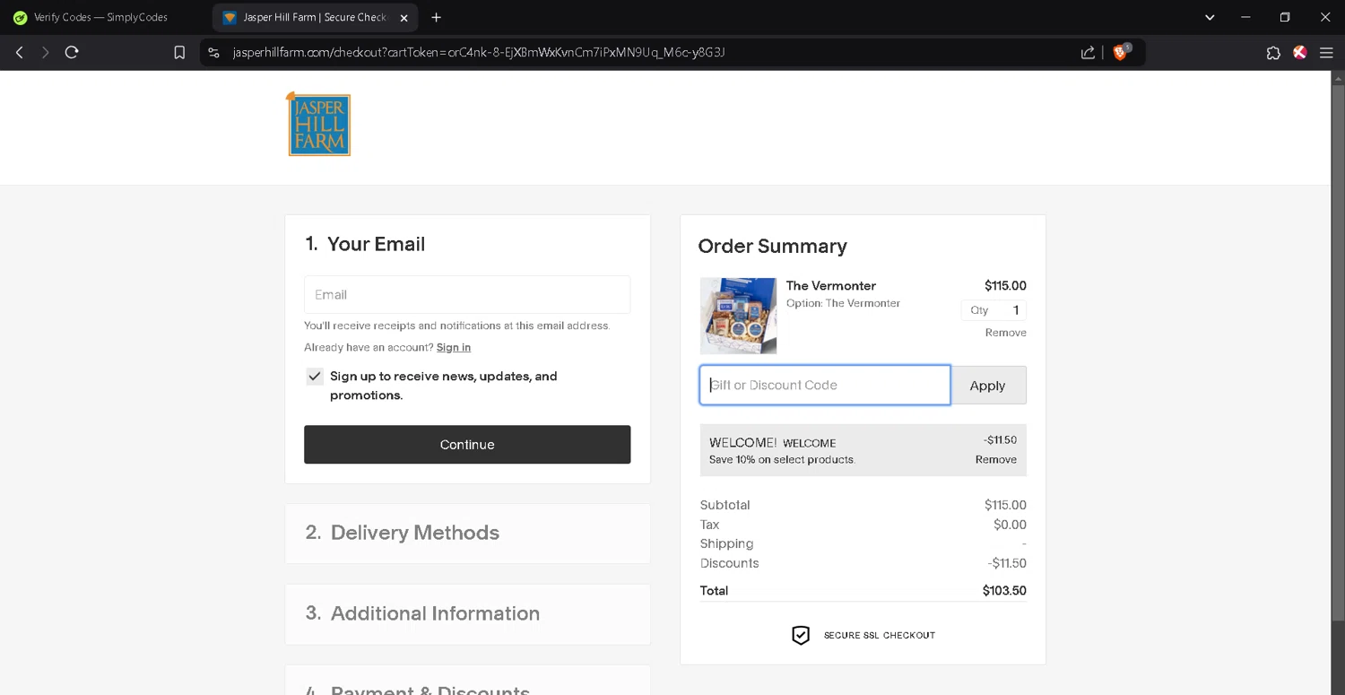Image resolution: width=1345 pixels, height=695 pixels.
Task: Click the Tax value $0.00
Action: tap(1010, 525)
